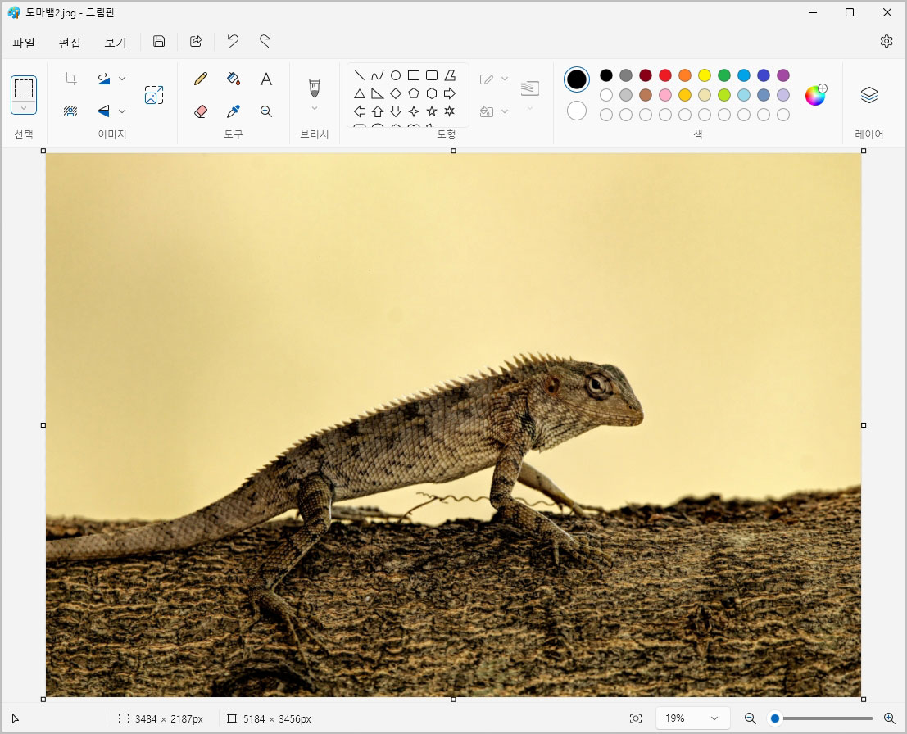Click the Remove background icon

point(70,111)
